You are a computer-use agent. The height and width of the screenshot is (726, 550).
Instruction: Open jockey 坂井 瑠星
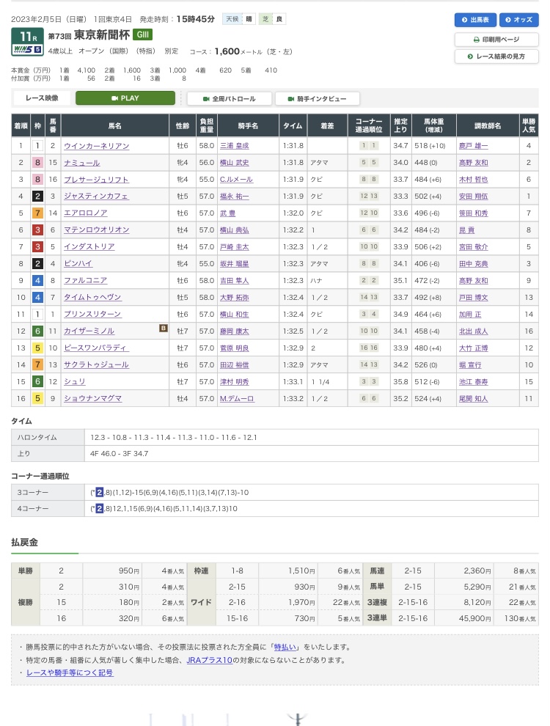pos(234,263)
